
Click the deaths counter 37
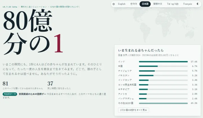50,84
